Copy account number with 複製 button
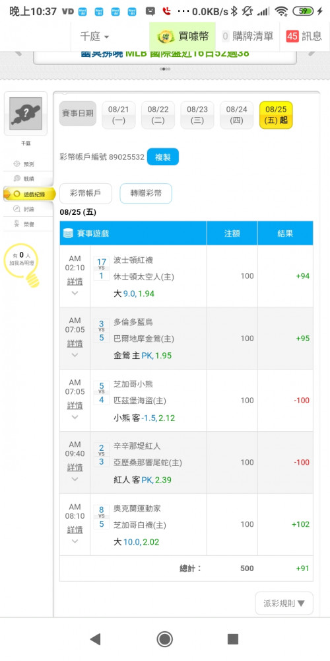The width and height of the screenshot is (330, 661). pos(163,157)
